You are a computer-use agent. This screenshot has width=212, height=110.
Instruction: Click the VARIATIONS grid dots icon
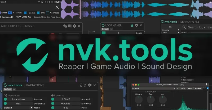point(80,85)
